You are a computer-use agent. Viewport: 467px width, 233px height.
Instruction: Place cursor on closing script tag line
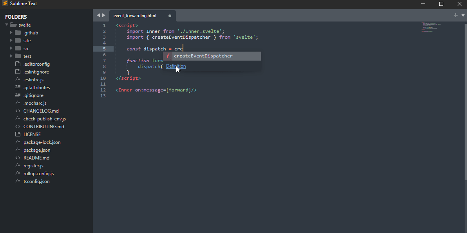[128, 78]
